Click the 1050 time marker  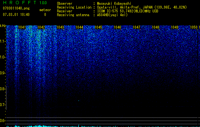[x=194, y=27]
